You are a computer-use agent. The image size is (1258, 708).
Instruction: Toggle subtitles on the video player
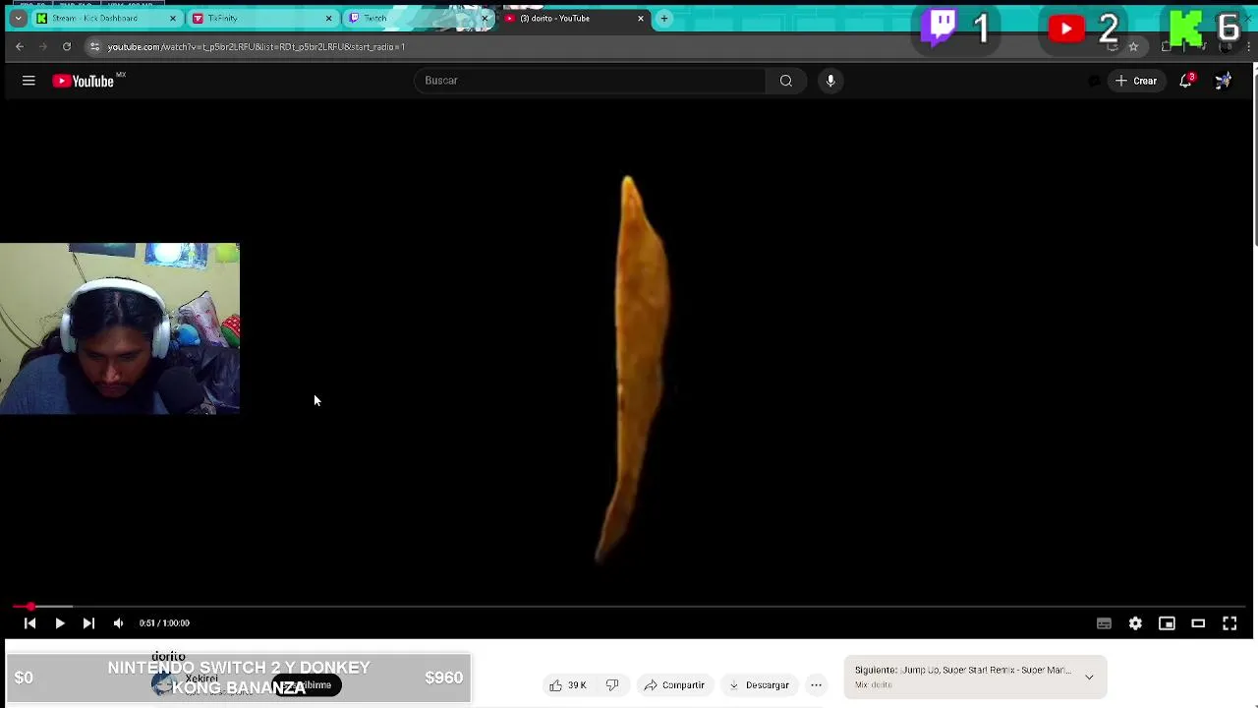point(1104,623)
